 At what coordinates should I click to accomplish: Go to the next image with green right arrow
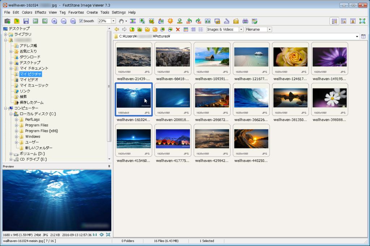point(45,21)
